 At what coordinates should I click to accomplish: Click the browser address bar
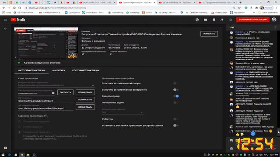coord(129,8)
